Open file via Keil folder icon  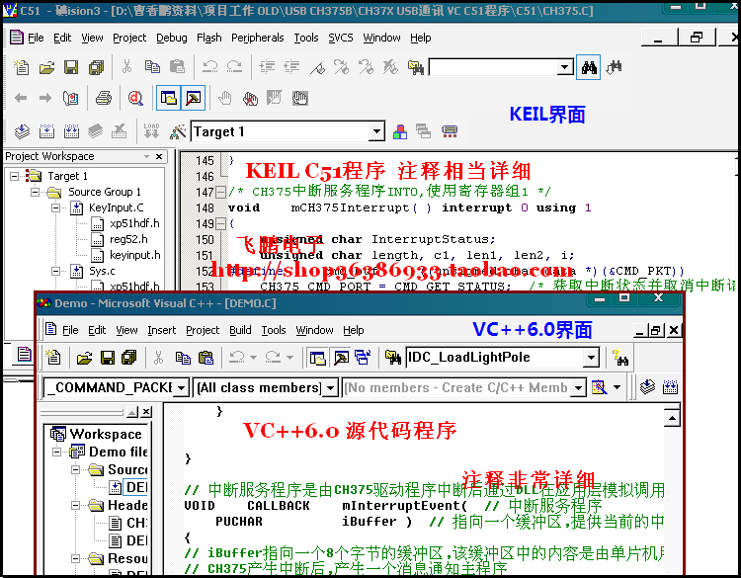tap(46, 67)
